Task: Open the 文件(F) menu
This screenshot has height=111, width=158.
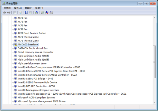Action: [x=7, y=8]
